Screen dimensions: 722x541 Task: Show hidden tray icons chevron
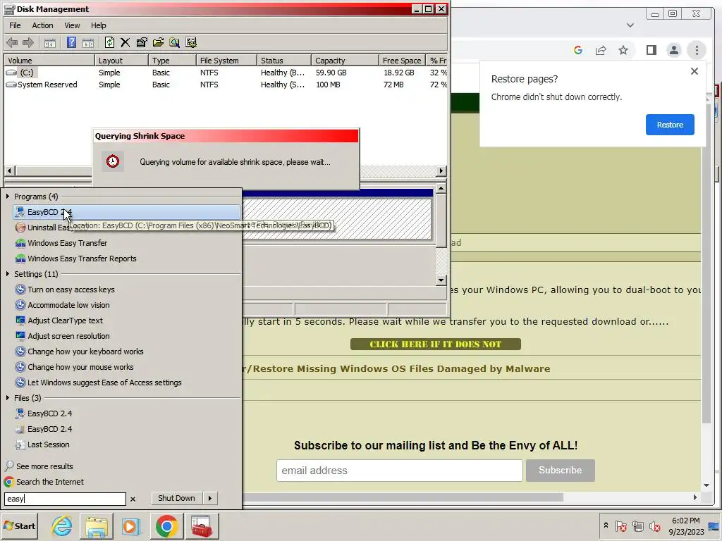click(606, 525)
